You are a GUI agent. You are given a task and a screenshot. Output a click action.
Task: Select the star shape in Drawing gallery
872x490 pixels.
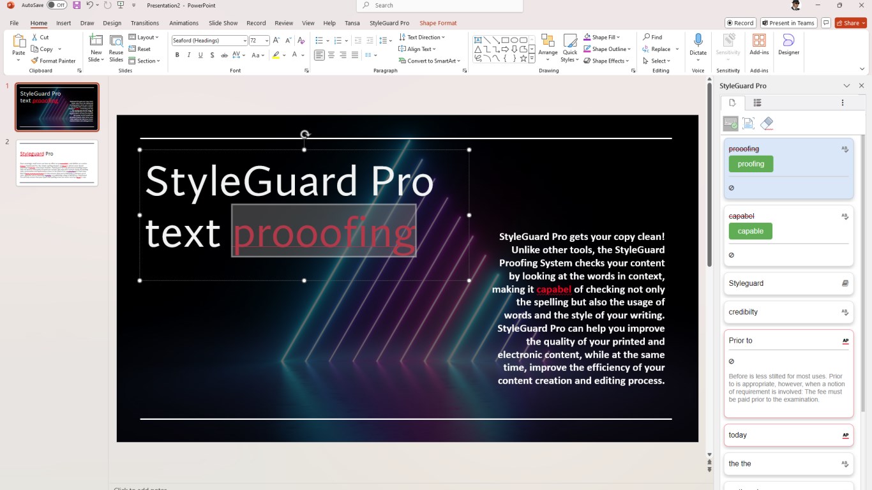click(523, 58)
